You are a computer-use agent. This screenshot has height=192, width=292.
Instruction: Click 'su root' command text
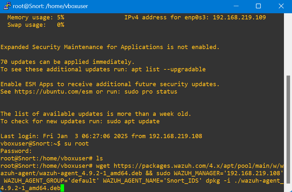pos(77,144)
